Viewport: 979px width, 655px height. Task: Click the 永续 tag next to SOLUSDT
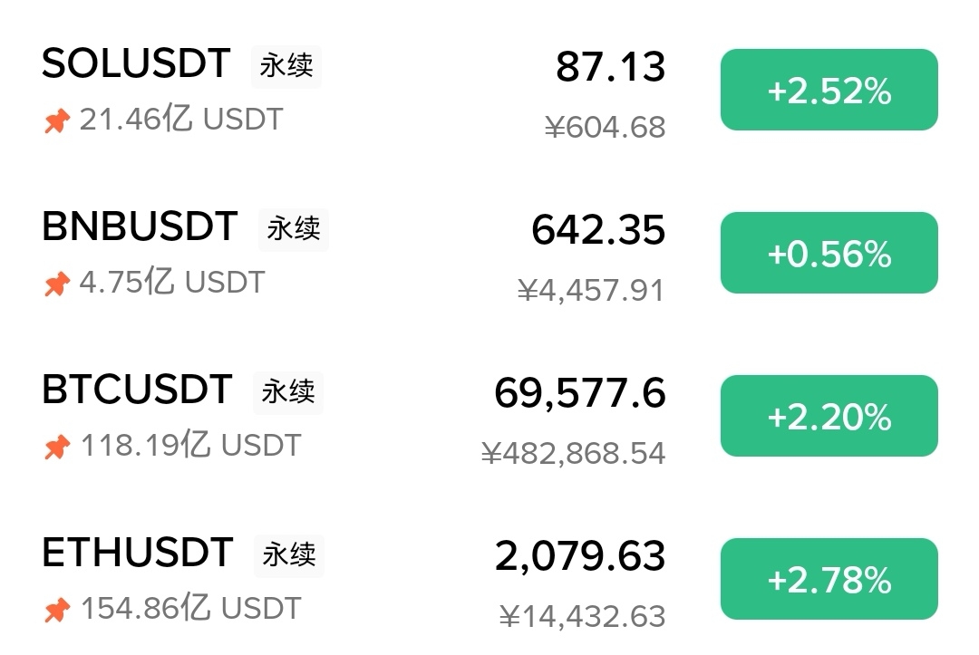[x=286, y=66]
